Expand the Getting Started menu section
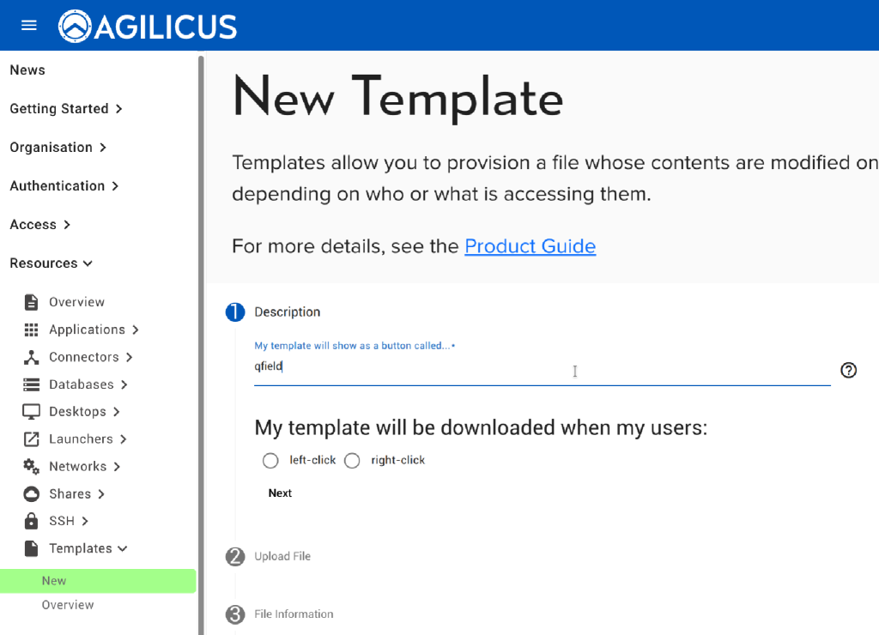The height and width of the screenshot is (635, 879). pos(66,109)
